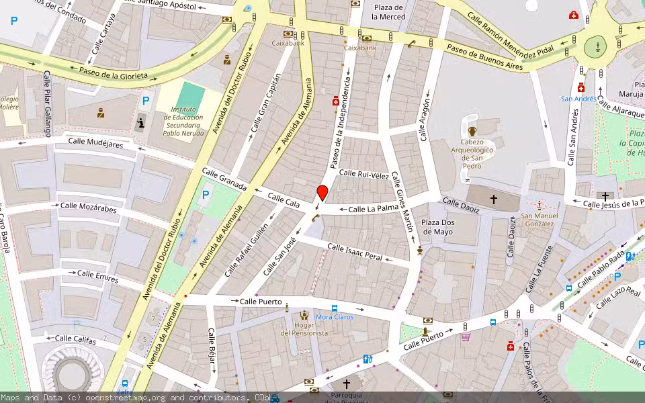Select the Calle Lazo Real label
Viewport: 645px width, 403px height.
click(x=618, y=298)
